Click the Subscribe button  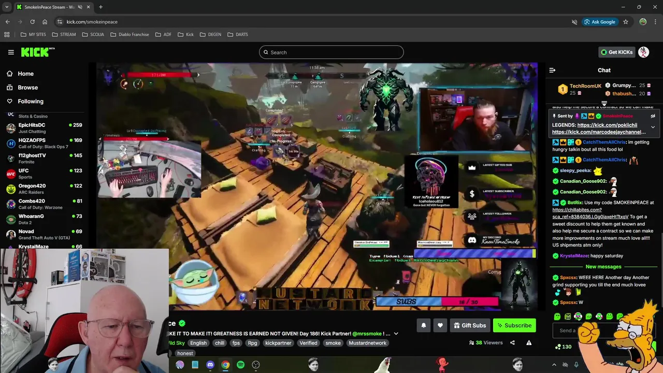514,325
